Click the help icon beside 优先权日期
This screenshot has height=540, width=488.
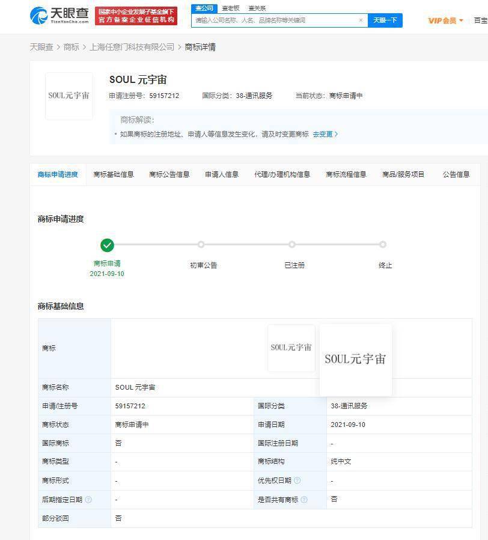[297, 480]
